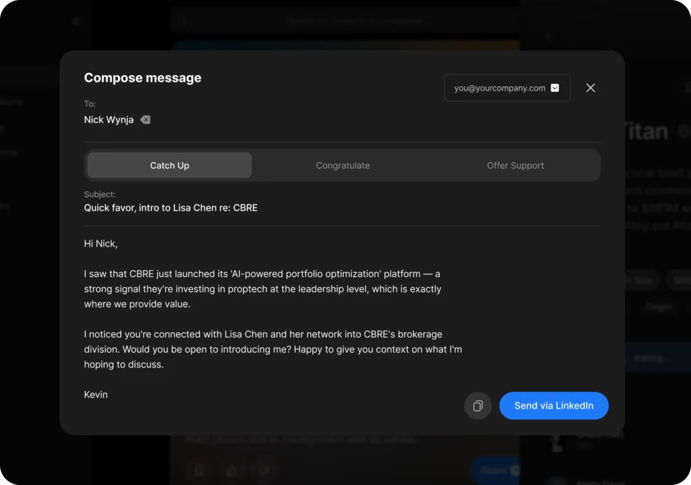Image resolution: width=691 pixels, height=485 pixels.
Task: Click the subject line about Lisa Chen intro
Action: tap(171, 208)
